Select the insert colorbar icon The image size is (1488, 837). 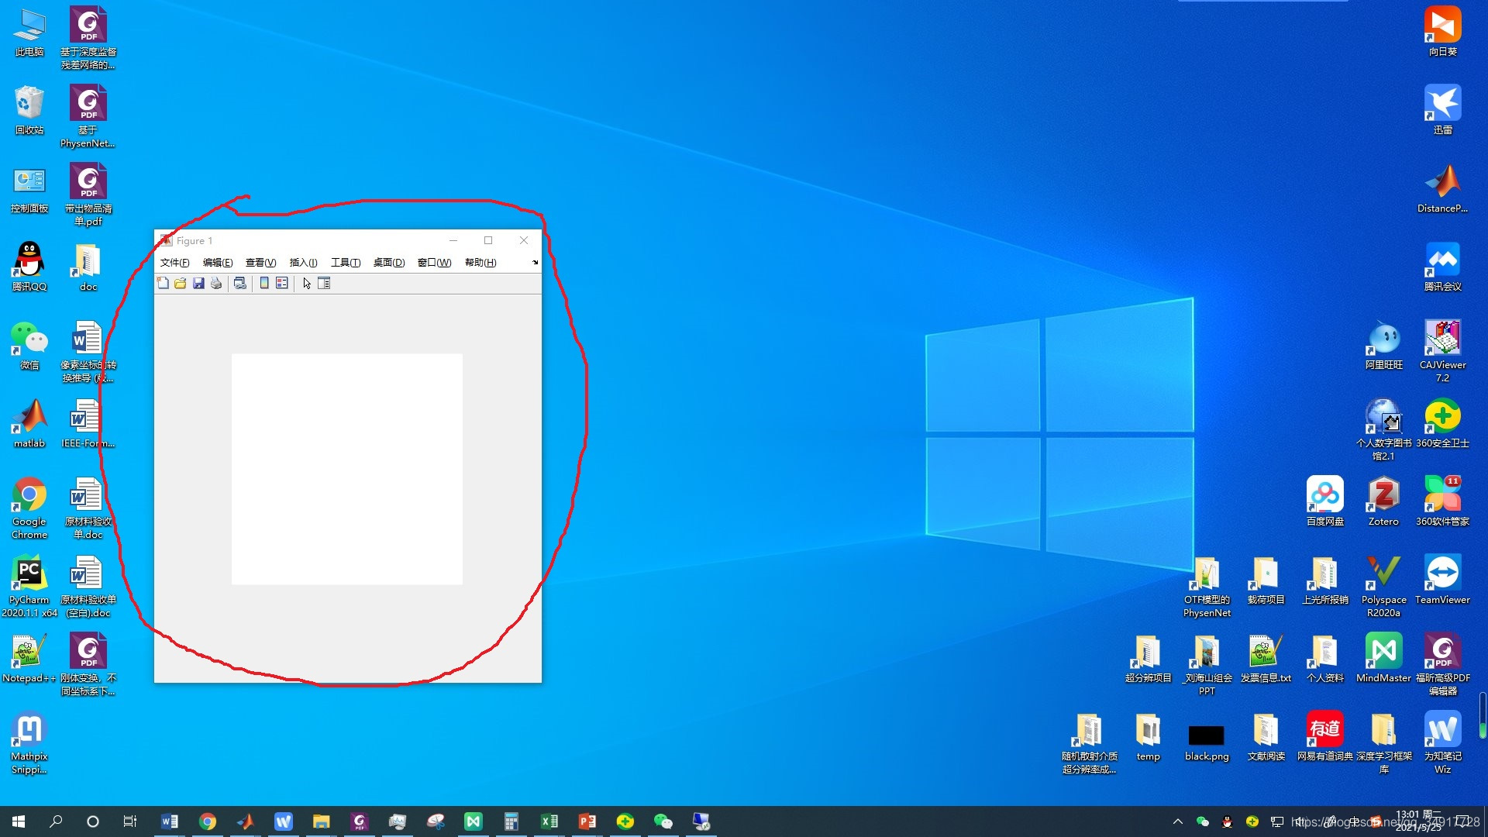pyautogui.click(x=263, y=283)
